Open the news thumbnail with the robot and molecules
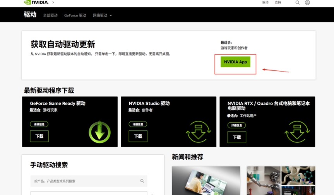334x195 pixels. point(281,181)
